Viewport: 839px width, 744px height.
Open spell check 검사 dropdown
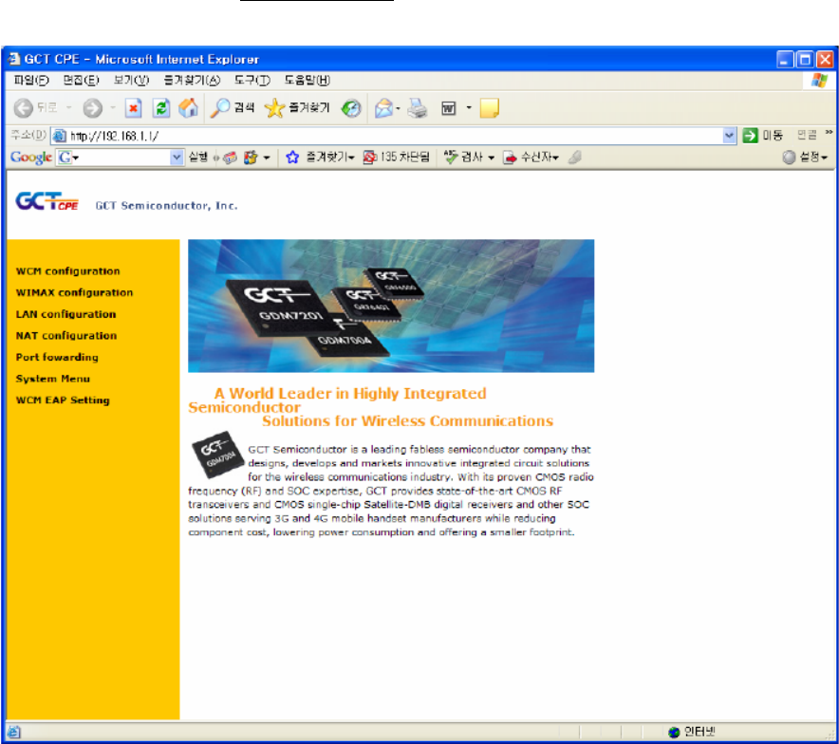click(469, 158)
